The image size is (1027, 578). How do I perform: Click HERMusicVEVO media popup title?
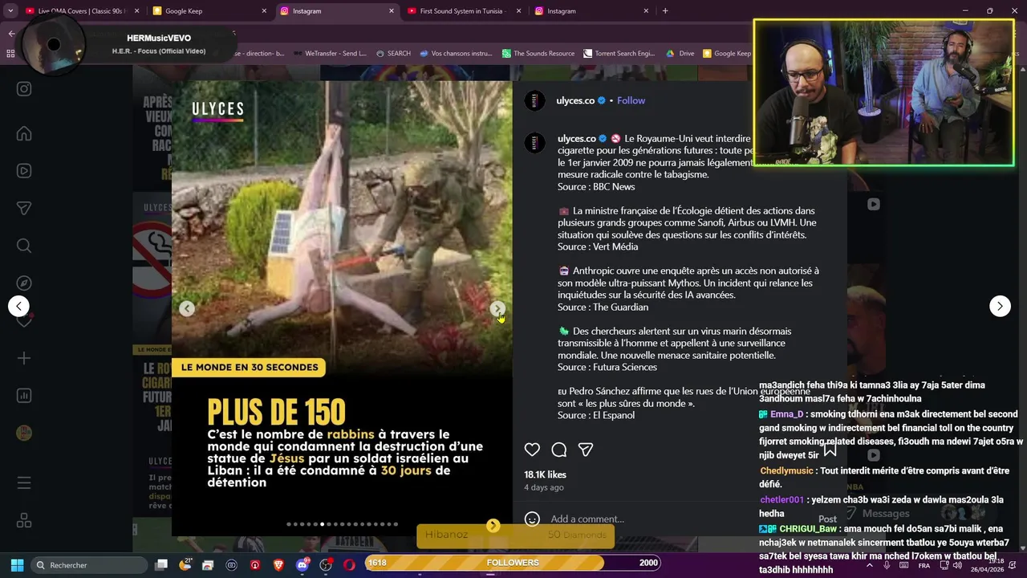pos(159,38)
